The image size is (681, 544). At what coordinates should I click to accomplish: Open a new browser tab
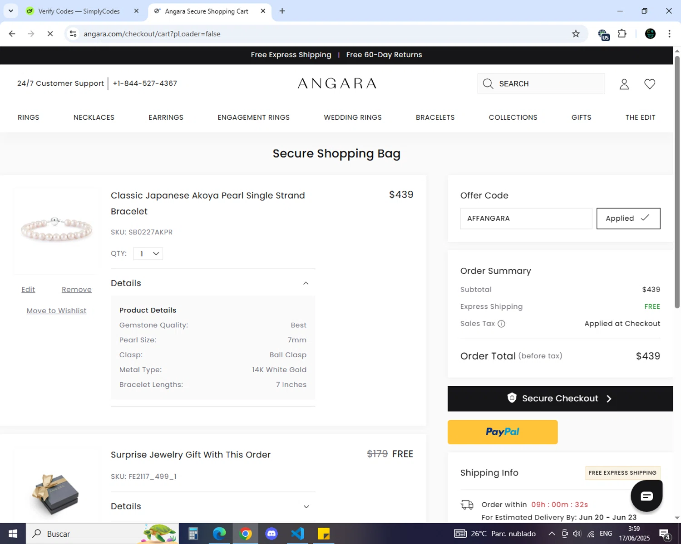pyautogui.click(x=282, y=11)
